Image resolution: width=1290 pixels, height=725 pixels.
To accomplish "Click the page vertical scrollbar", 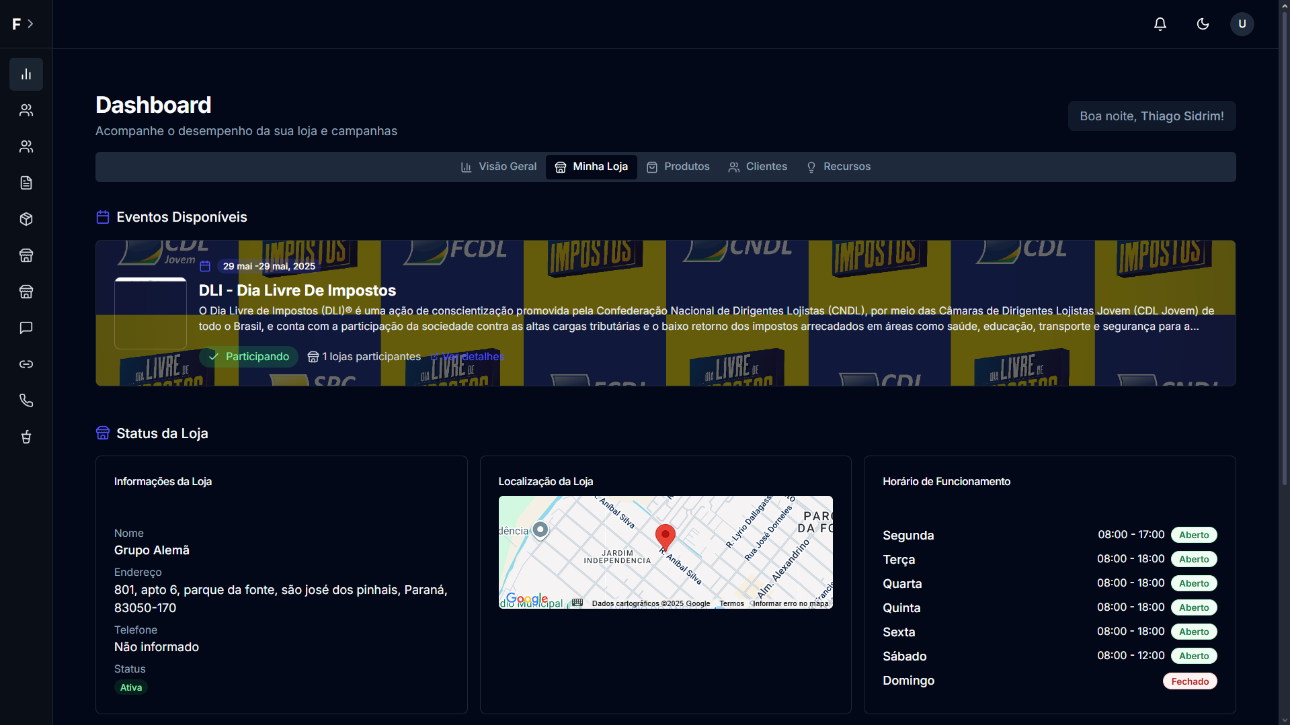I will 1284,269.
